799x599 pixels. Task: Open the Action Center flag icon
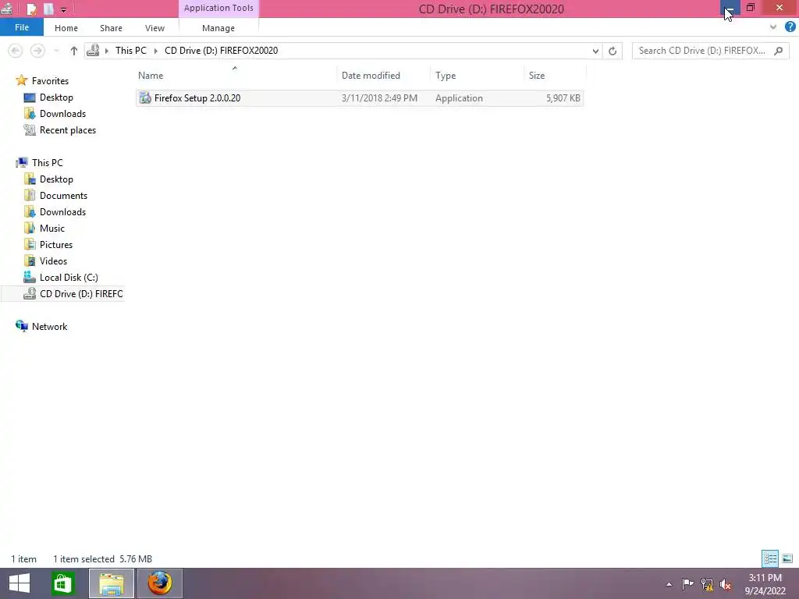click(x=687, y=583)
